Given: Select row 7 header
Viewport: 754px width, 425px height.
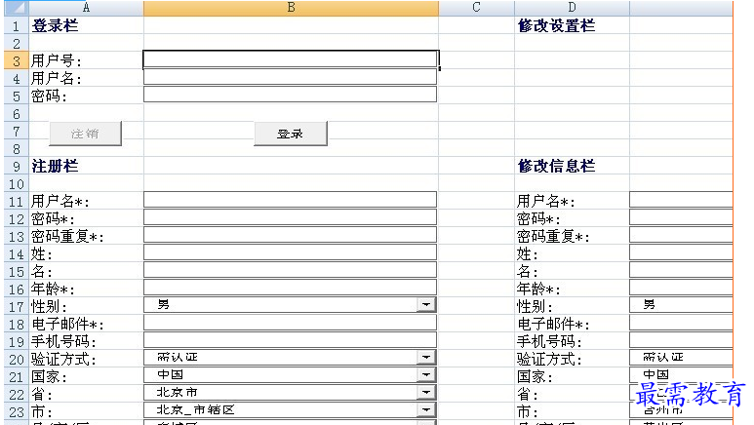Looking at the screenshot, I should point(17,132).
